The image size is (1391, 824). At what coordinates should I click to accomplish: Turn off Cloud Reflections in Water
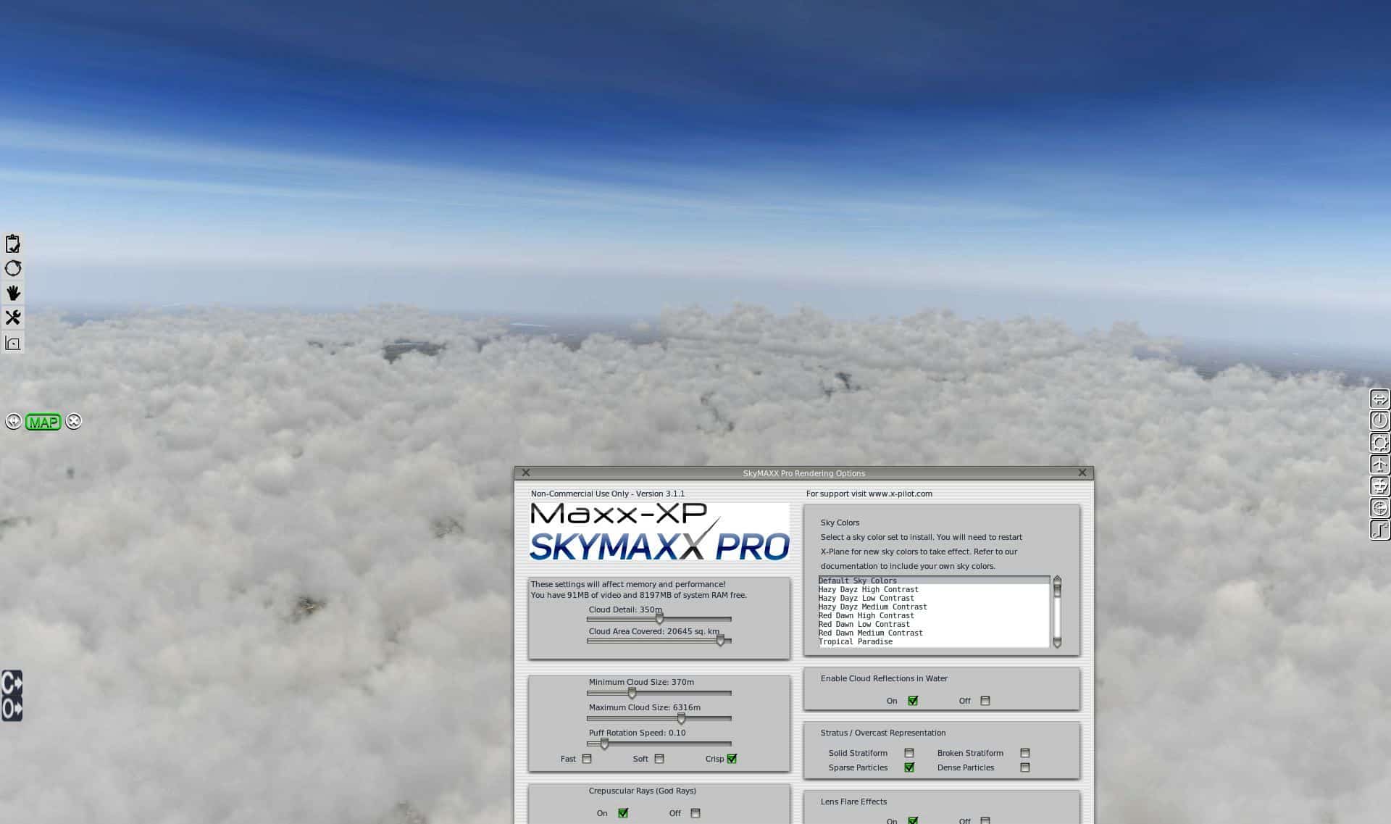pos(985,701)
